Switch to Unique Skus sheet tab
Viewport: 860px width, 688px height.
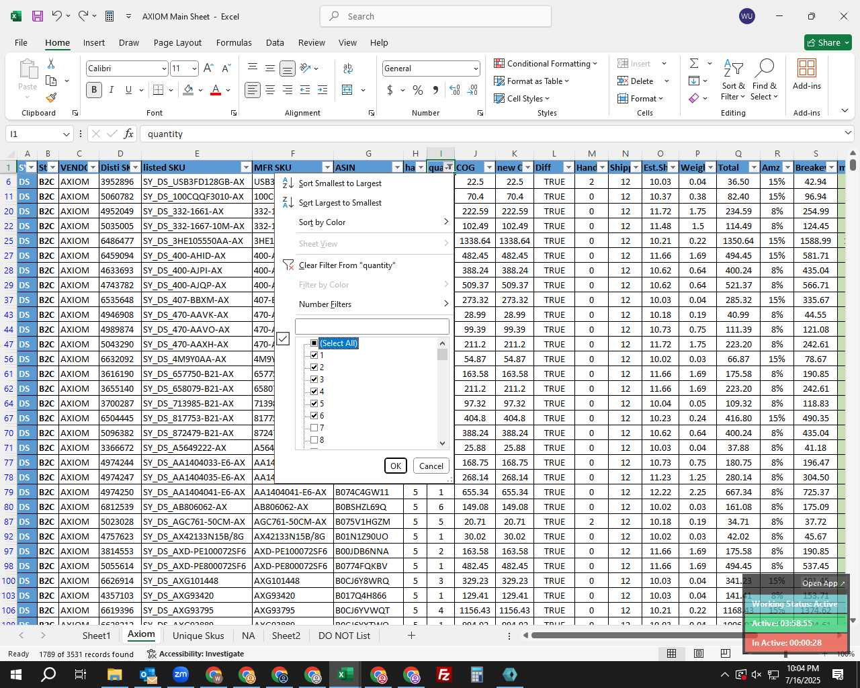(198, 635)
